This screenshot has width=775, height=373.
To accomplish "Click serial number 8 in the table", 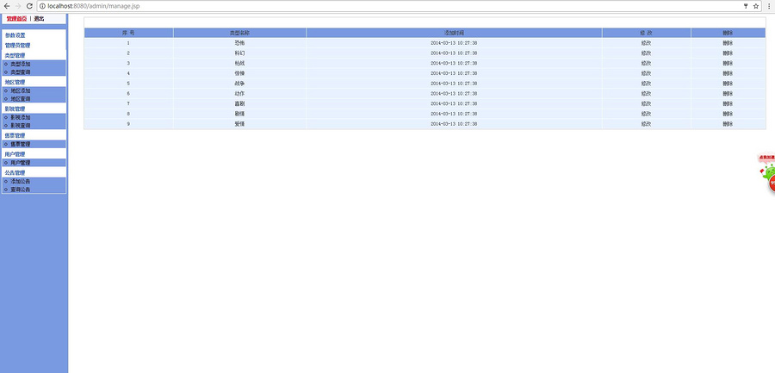I will tap(128, 114).
